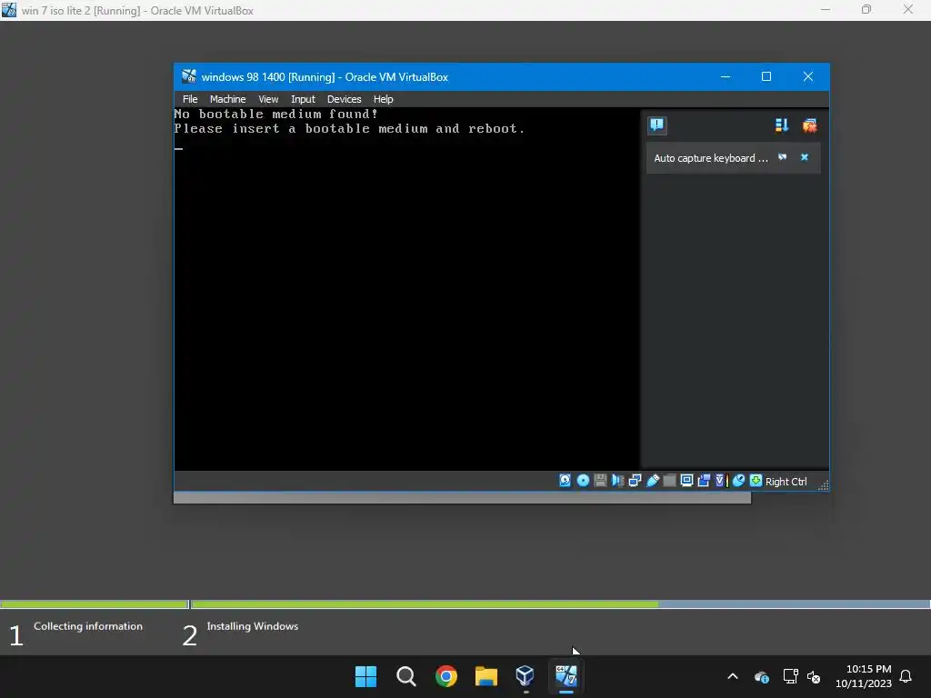The image size is (931, 698).
Task: Open the notification bell in taskbar
Action: coord(906,676)
